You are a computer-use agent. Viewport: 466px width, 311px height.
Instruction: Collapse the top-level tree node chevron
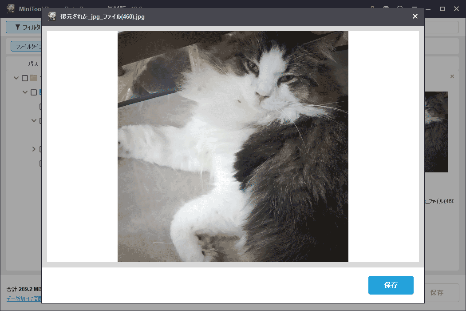[x=16, y=78]
